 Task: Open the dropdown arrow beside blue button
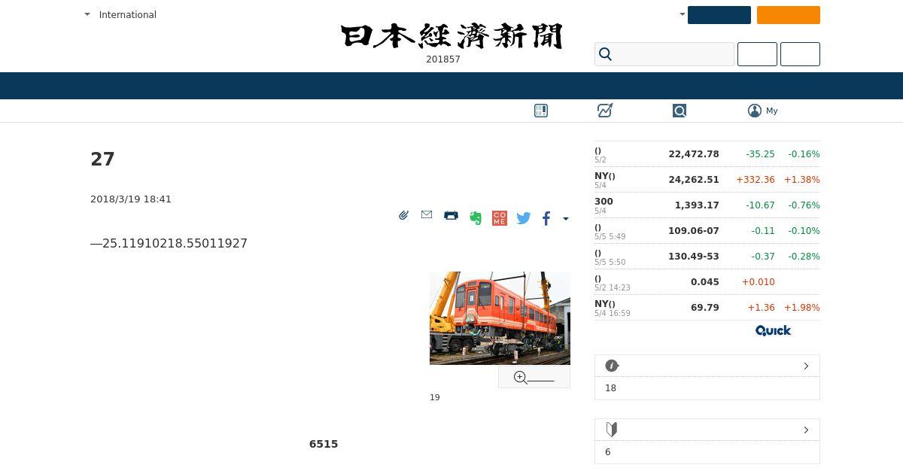click(683, 14)
